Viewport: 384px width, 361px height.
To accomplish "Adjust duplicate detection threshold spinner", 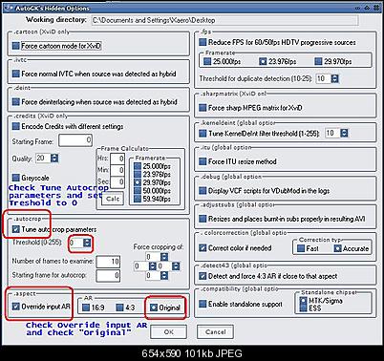I will coord(335,78).
